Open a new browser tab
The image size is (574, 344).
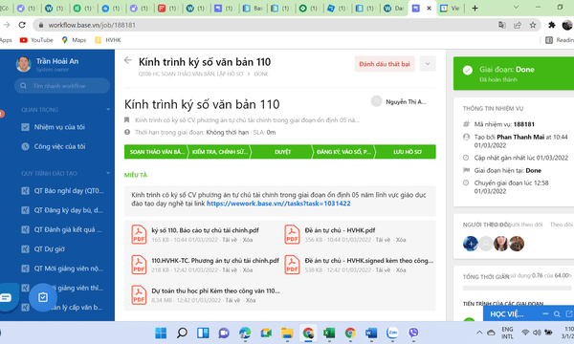(475, 8)
